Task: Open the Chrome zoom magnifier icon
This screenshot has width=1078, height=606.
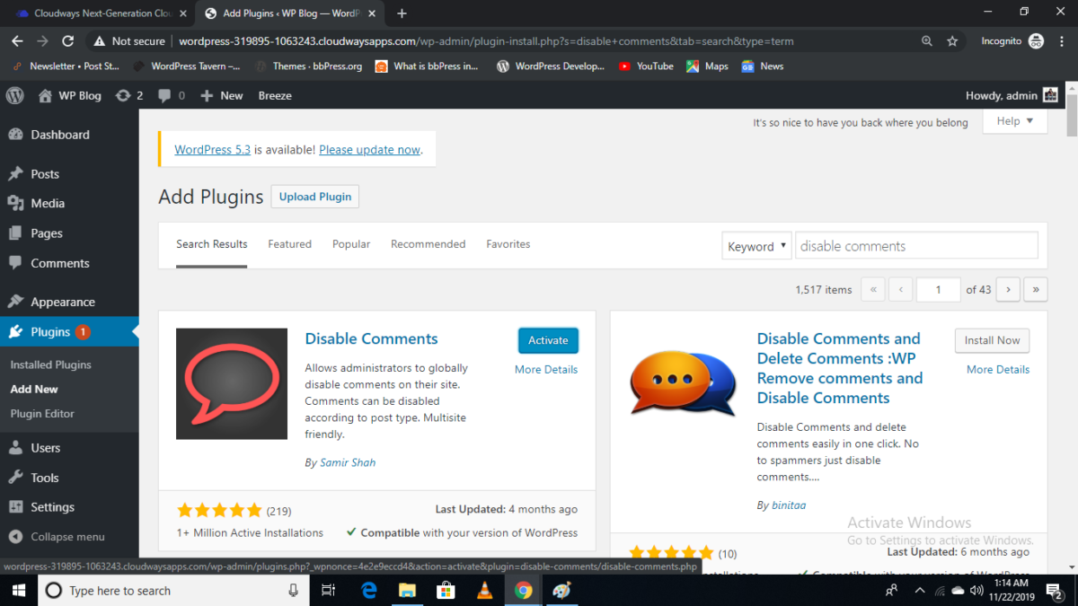Action: pyautogui.click(x=927, y=41)
